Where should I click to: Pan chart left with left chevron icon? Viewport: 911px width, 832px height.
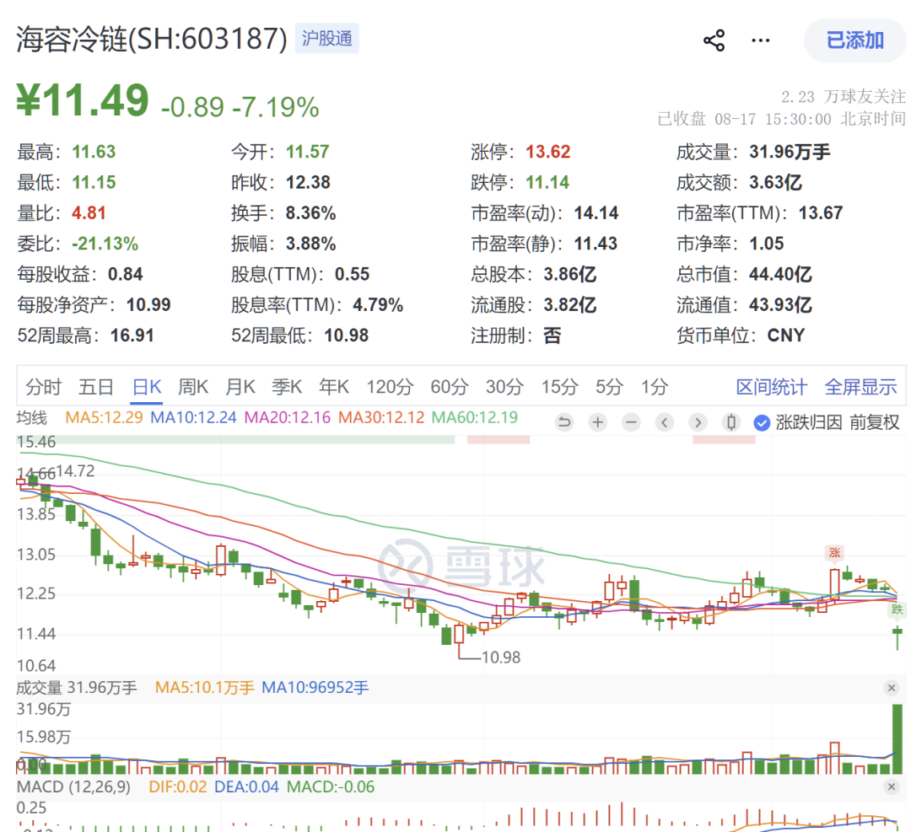point(665,422)
